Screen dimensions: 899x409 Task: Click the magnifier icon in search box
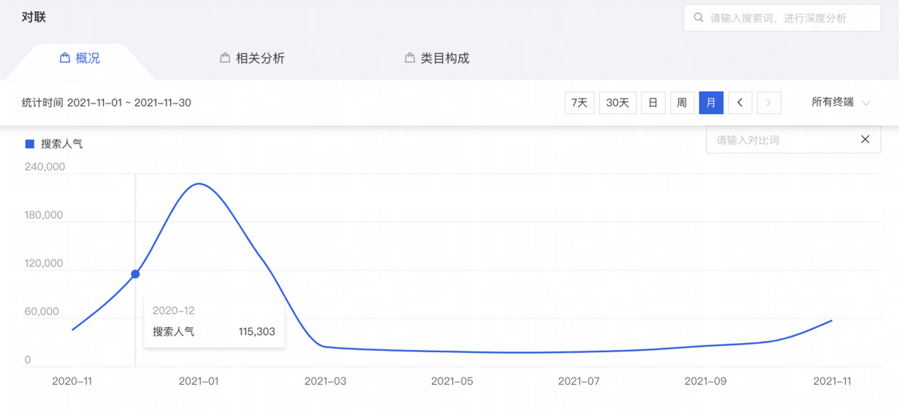[x=698, y=18]
